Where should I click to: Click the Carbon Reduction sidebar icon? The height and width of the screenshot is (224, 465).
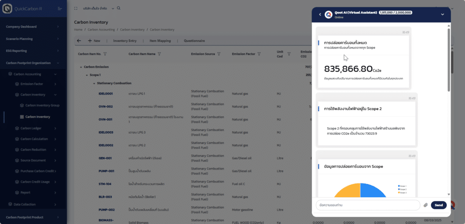pos(17,150)
